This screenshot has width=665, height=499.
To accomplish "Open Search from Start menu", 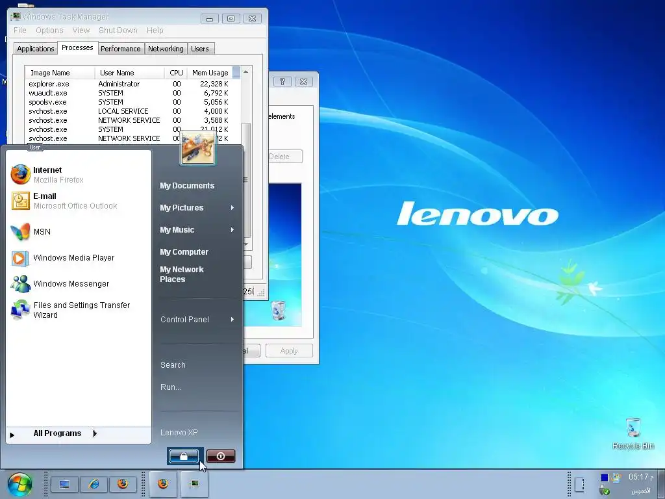I will pos(173,365).
